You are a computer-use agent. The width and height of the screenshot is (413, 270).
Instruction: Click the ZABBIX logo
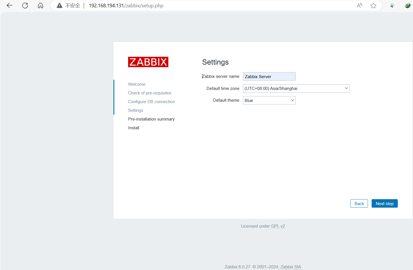148,62
